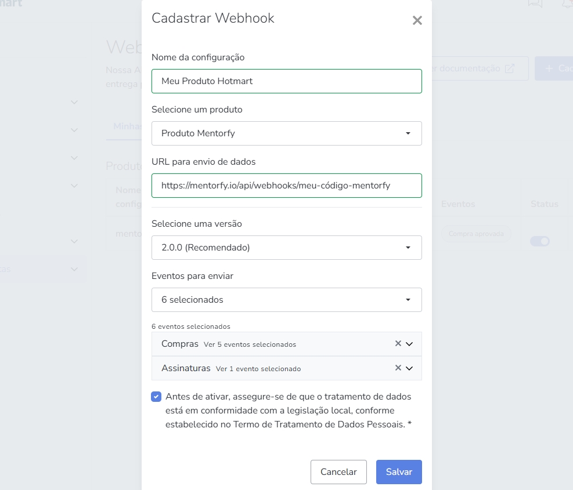This screenshot has width=573, height=490.
Task: Click the Cancelar button
Action: pos(338,472)
